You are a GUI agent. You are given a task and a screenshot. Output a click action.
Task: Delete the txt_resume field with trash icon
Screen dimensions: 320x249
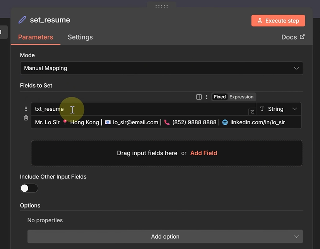pyautogui.click(x=26, y=118)
